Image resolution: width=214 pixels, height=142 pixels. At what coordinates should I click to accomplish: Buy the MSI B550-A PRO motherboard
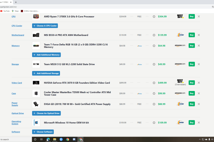point(192,35)
